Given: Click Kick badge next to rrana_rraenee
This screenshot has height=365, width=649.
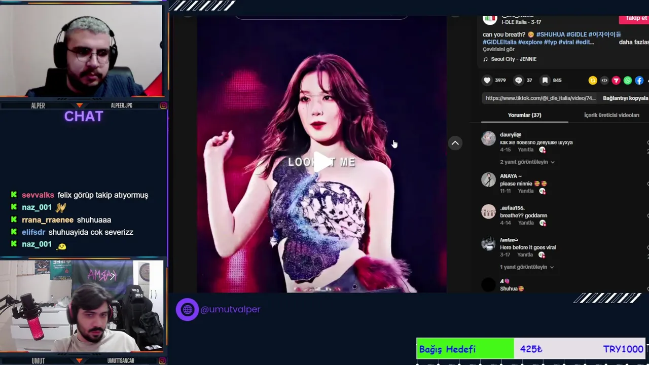Looking at the screenshot, I should [14, 220].
